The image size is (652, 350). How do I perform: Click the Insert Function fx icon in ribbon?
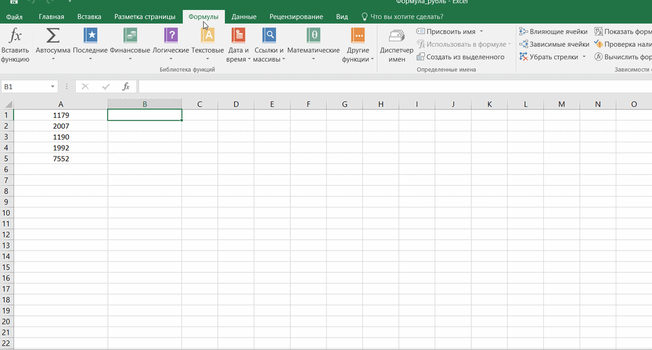point(16,36)
